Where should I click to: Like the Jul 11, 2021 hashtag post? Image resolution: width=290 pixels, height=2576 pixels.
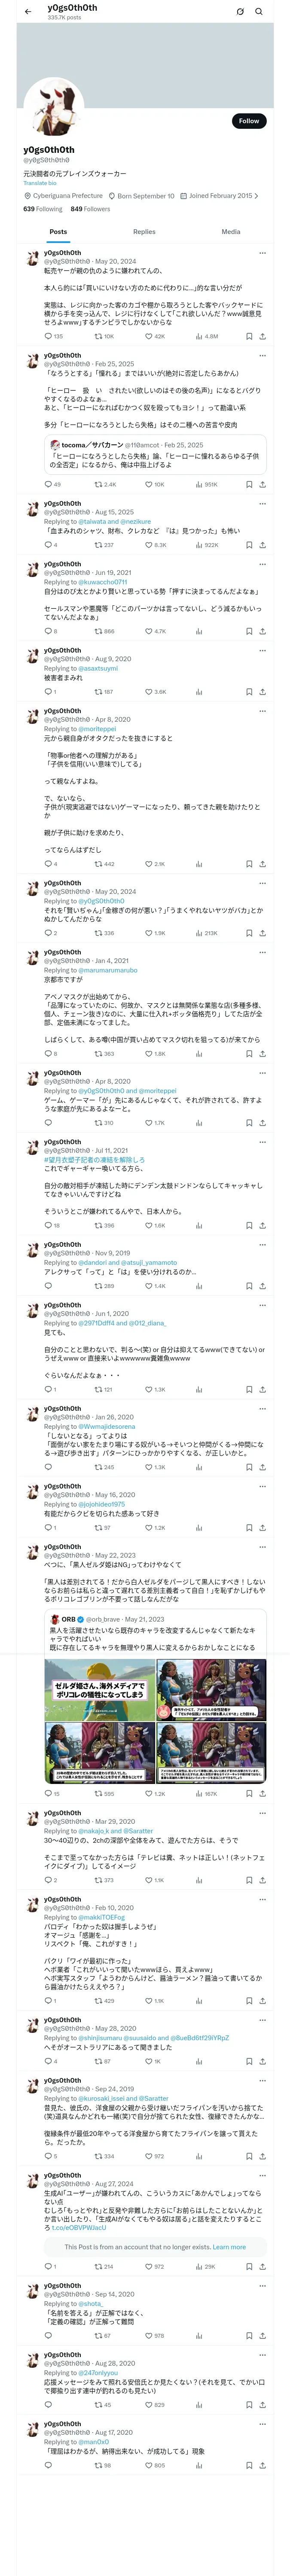pos(149,1225)
